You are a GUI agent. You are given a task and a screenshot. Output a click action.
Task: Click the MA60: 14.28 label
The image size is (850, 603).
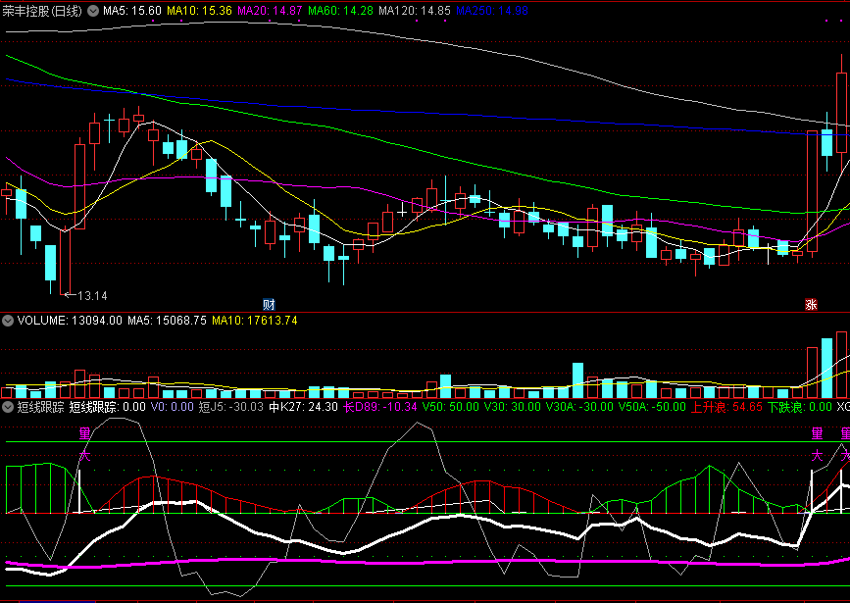click(x=340, y=11)
